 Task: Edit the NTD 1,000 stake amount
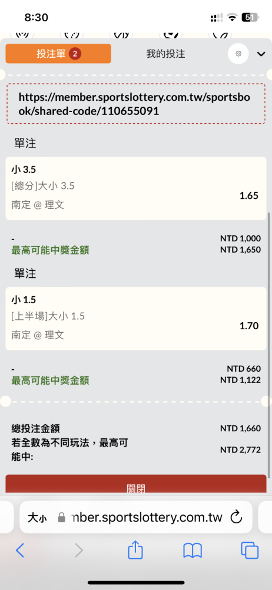pyautogui.click(x=240, y=238)
